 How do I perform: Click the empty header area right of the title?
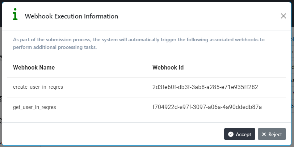tap(199, 16)
